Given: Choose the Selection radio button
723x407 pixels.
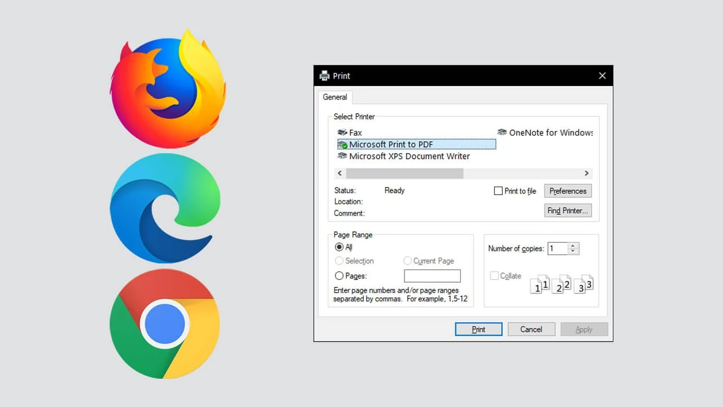Looking at the screenshot, I should [339, 261].
